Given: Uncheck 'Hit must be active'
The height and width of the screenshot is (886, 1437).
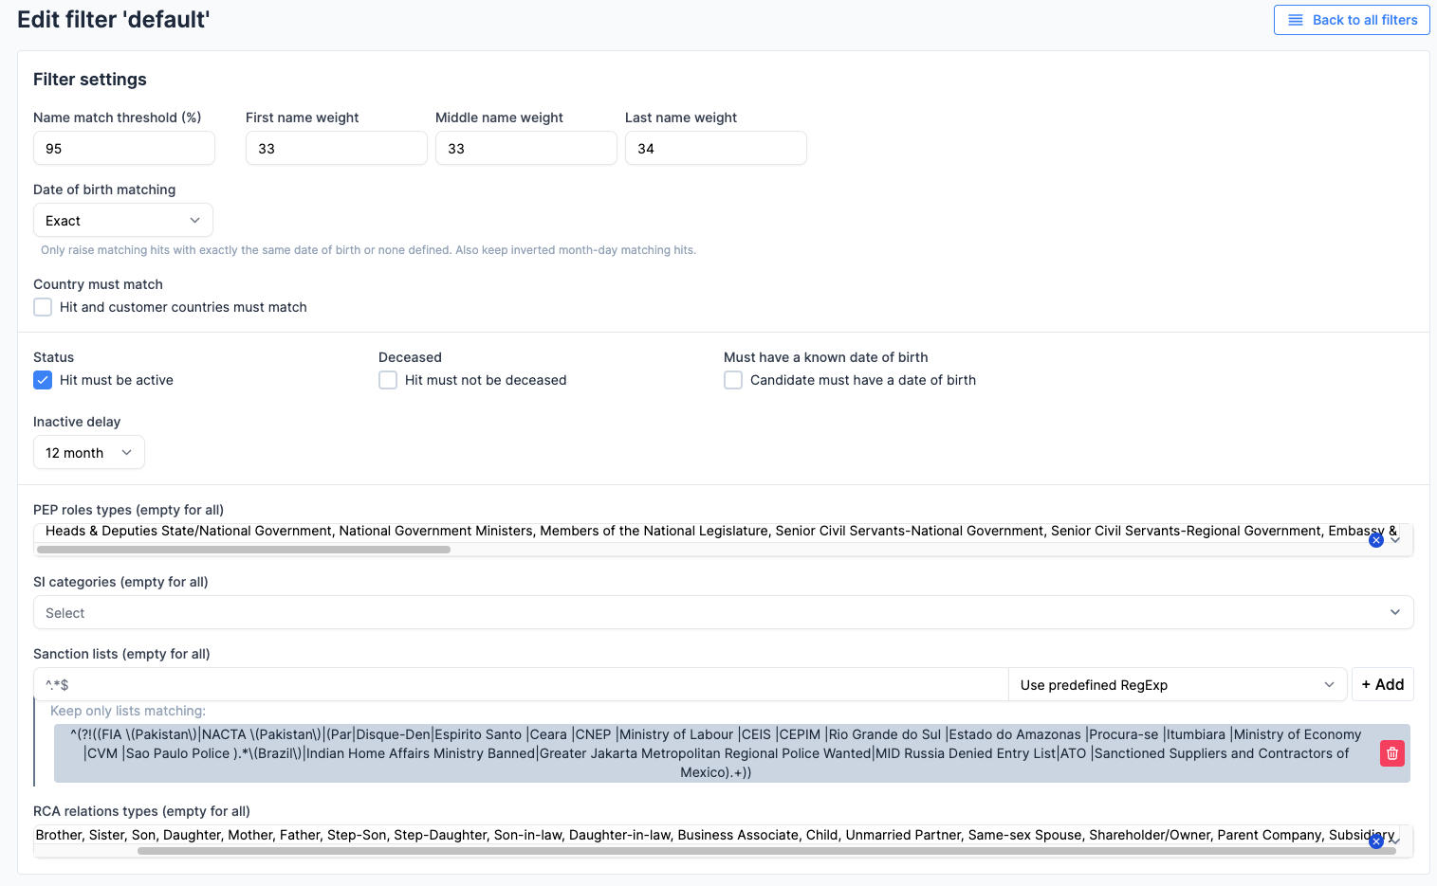Looking at the screenshot, I should 42,379.
